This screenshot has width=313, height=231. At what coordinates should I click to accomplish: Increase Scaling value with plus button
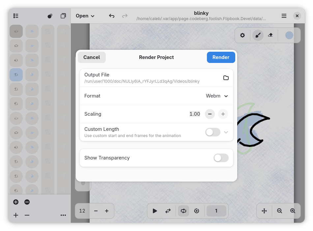[x=223, y=114]
